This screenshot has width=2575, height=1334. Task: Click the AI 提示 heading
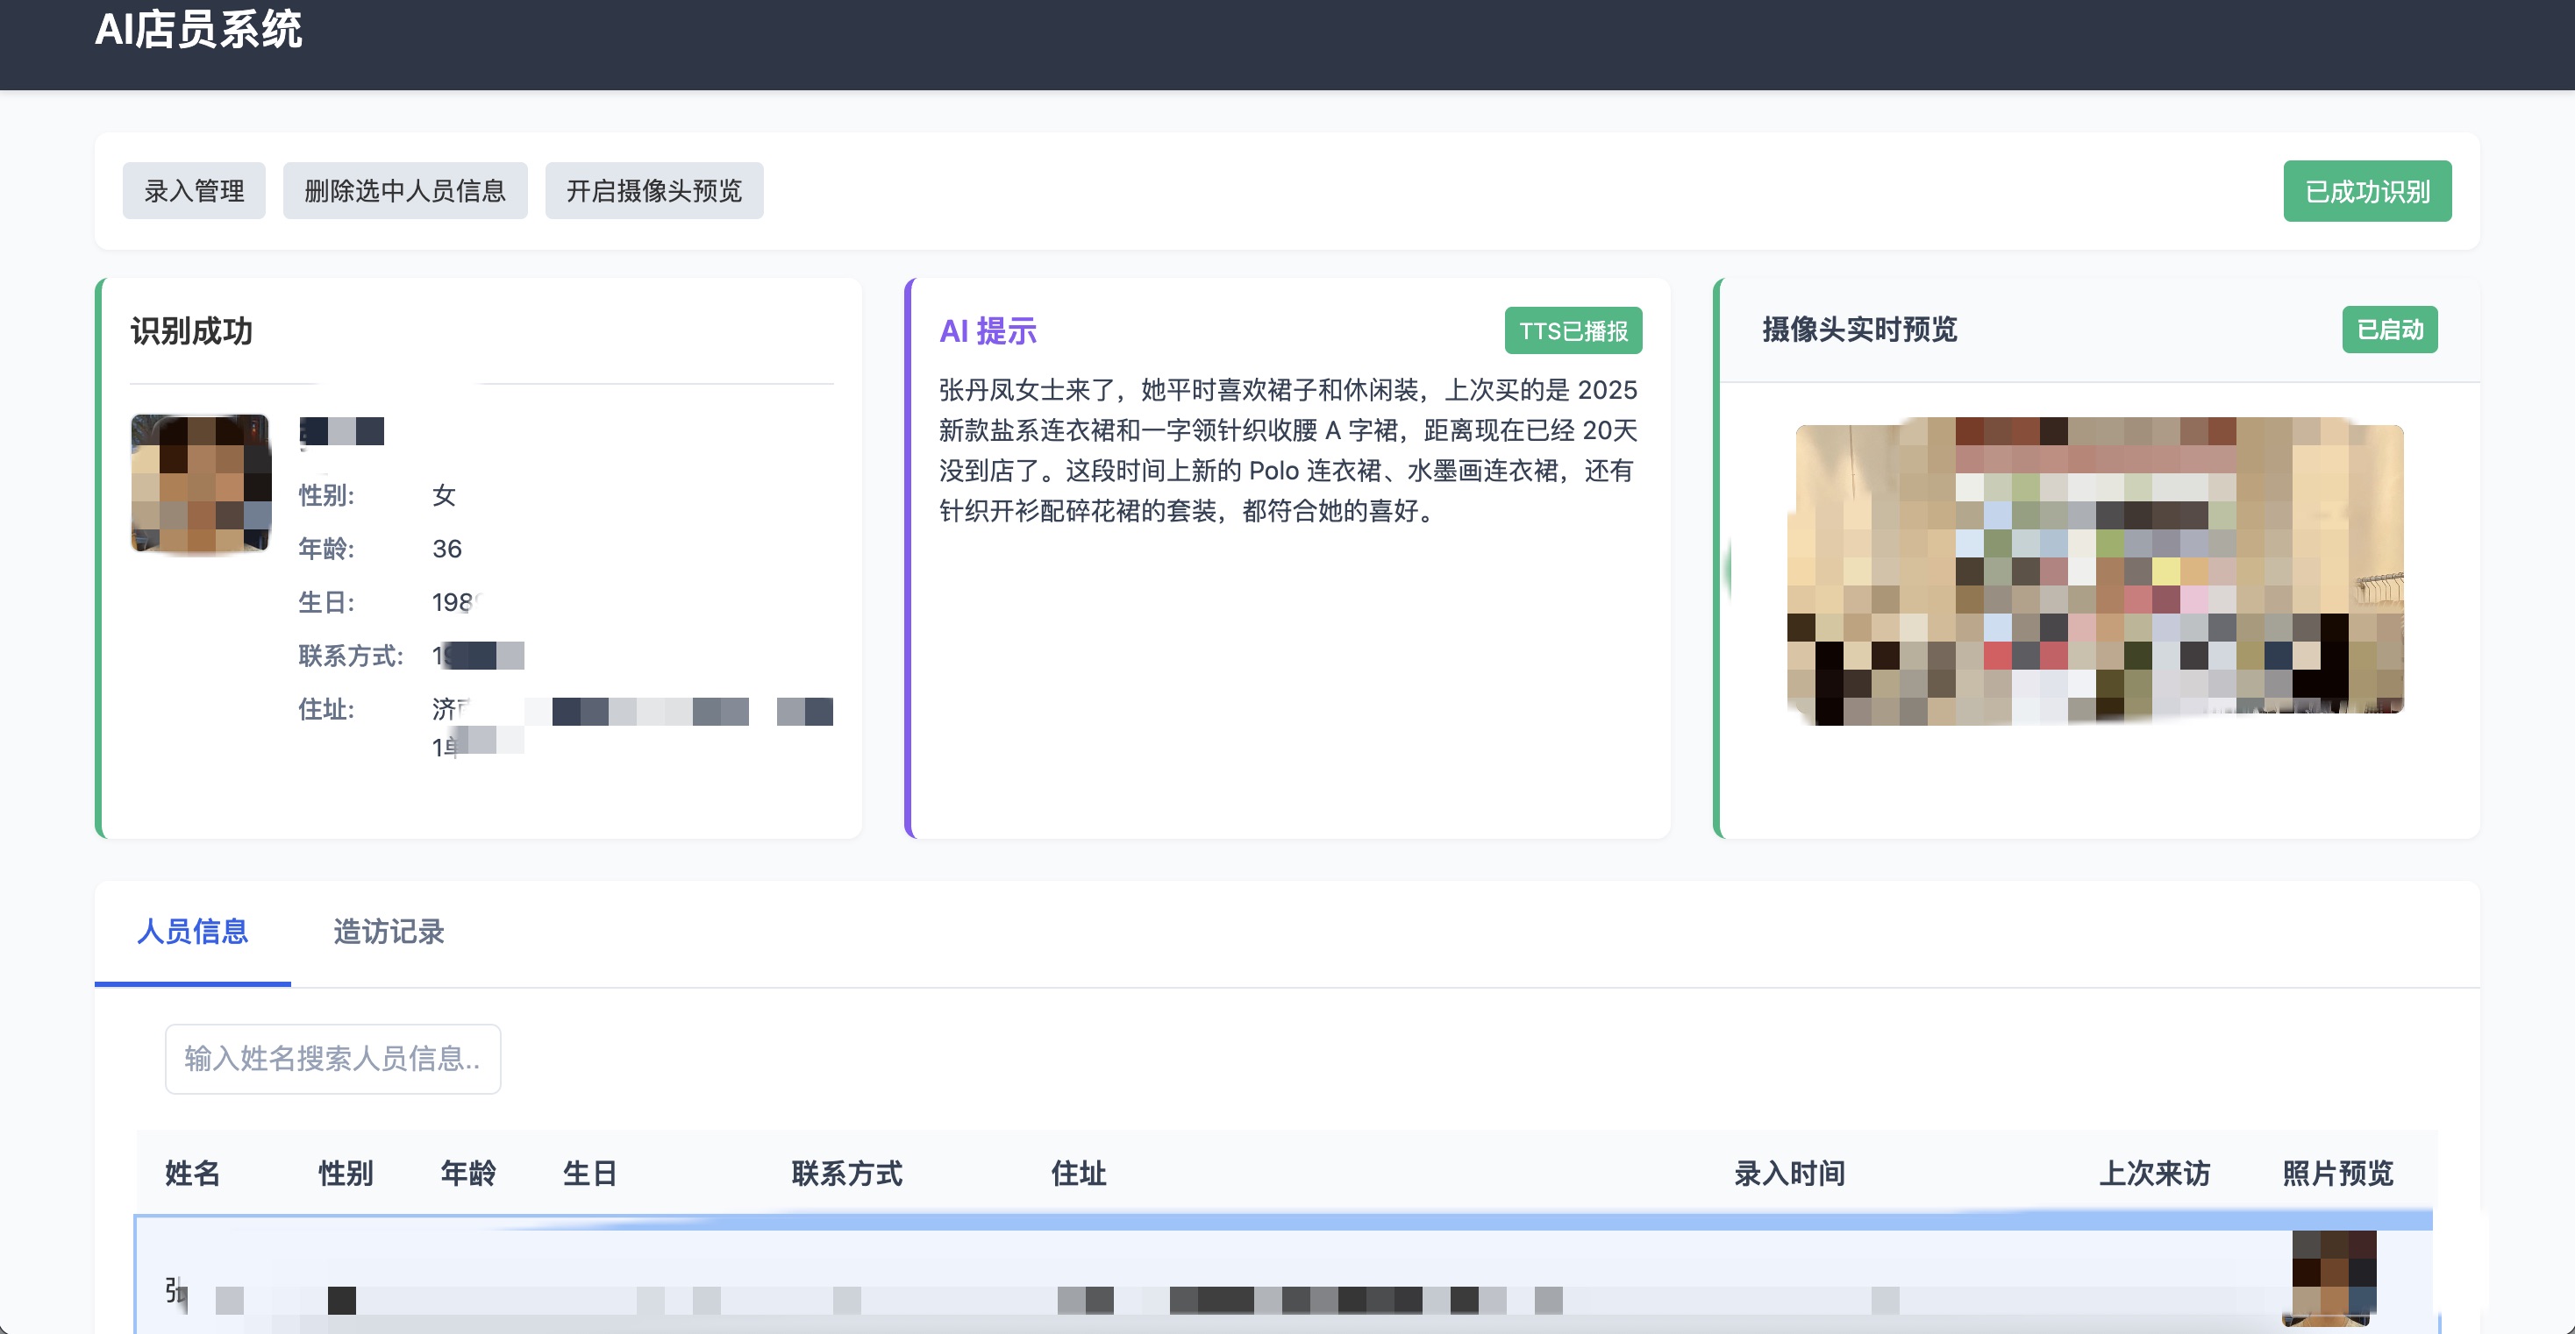click(x=988, y=330)
